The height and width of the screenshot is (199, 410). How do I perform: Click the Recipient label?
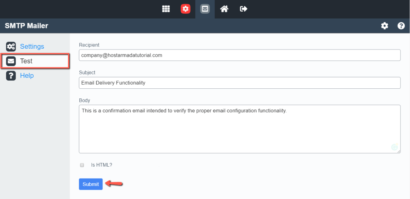coord(89,45)
